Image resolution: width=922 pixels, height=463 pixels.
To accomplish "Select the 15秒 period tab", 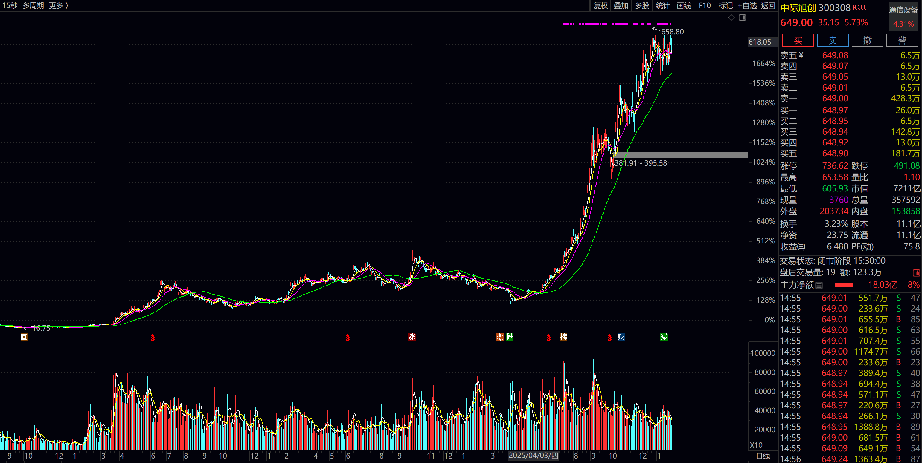I will click(x=10, y=6).
